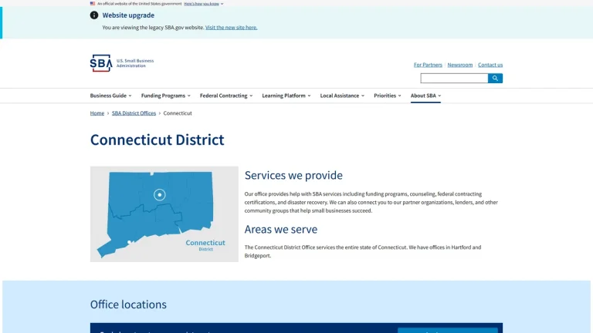Expand the About SBA menu
593x333 pixels.
[426, 96]
